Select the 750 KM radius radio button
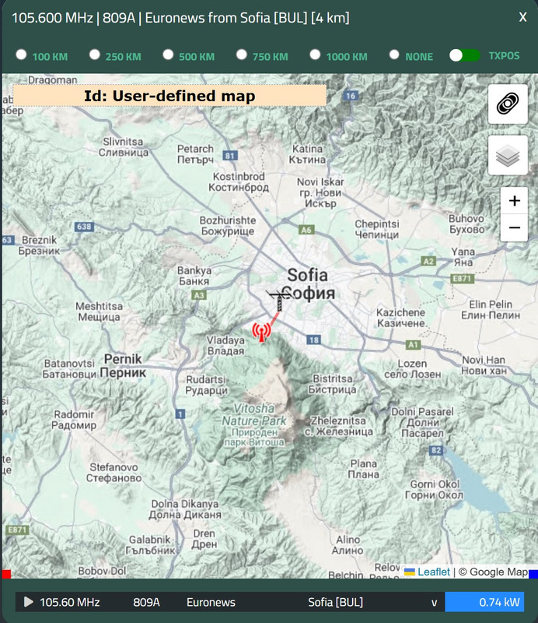The height and width of the screenshot is (623, 538). [242, 55]
